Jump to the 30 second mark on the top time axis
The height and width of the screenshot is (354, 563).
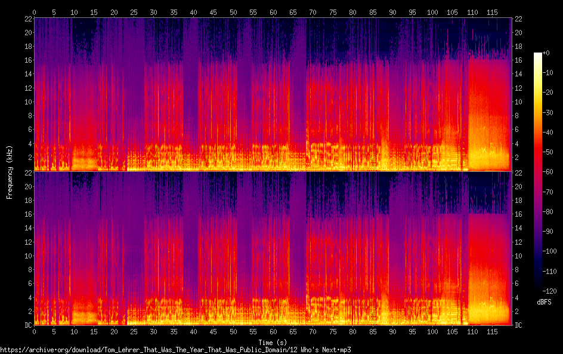click(154, 12)
